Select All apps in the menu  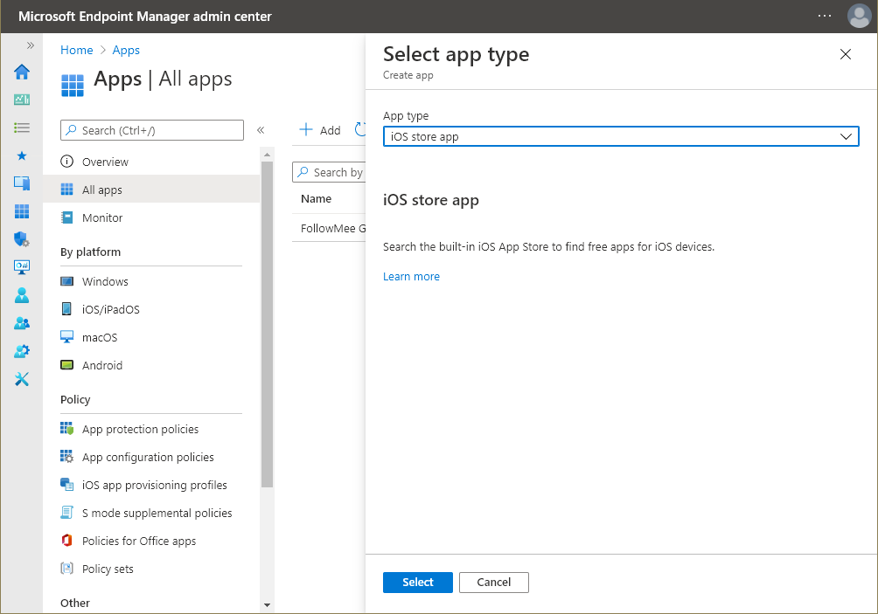151,190
